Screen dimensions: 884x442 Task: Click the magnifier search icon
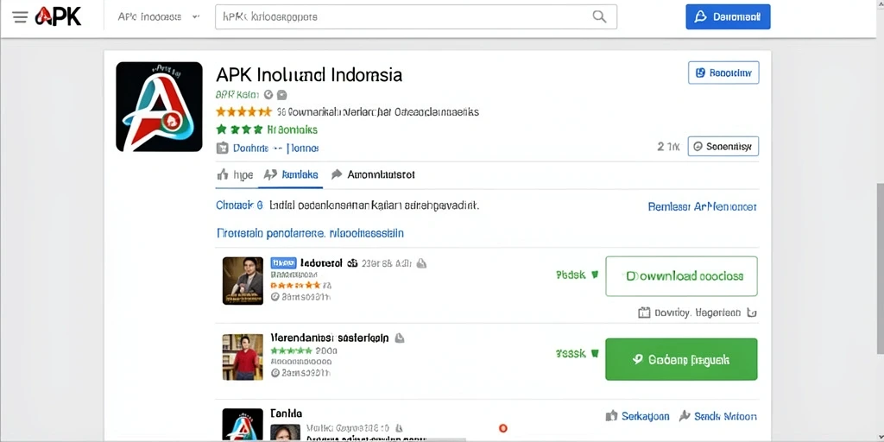599,17
